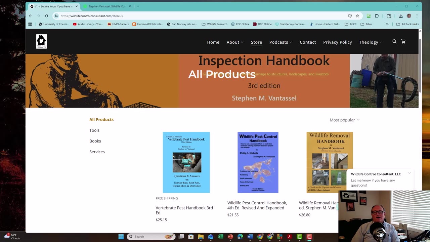Click the Task View taskbar icon

tap(181, 237)
